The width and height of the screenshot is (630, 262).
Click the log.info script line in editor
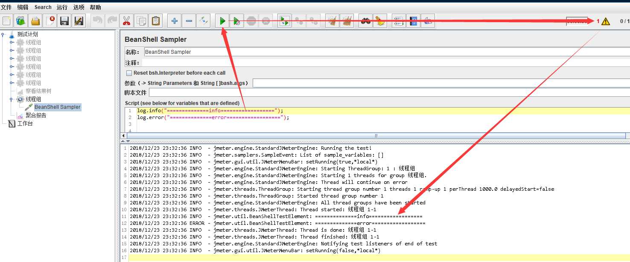[210, 111]
